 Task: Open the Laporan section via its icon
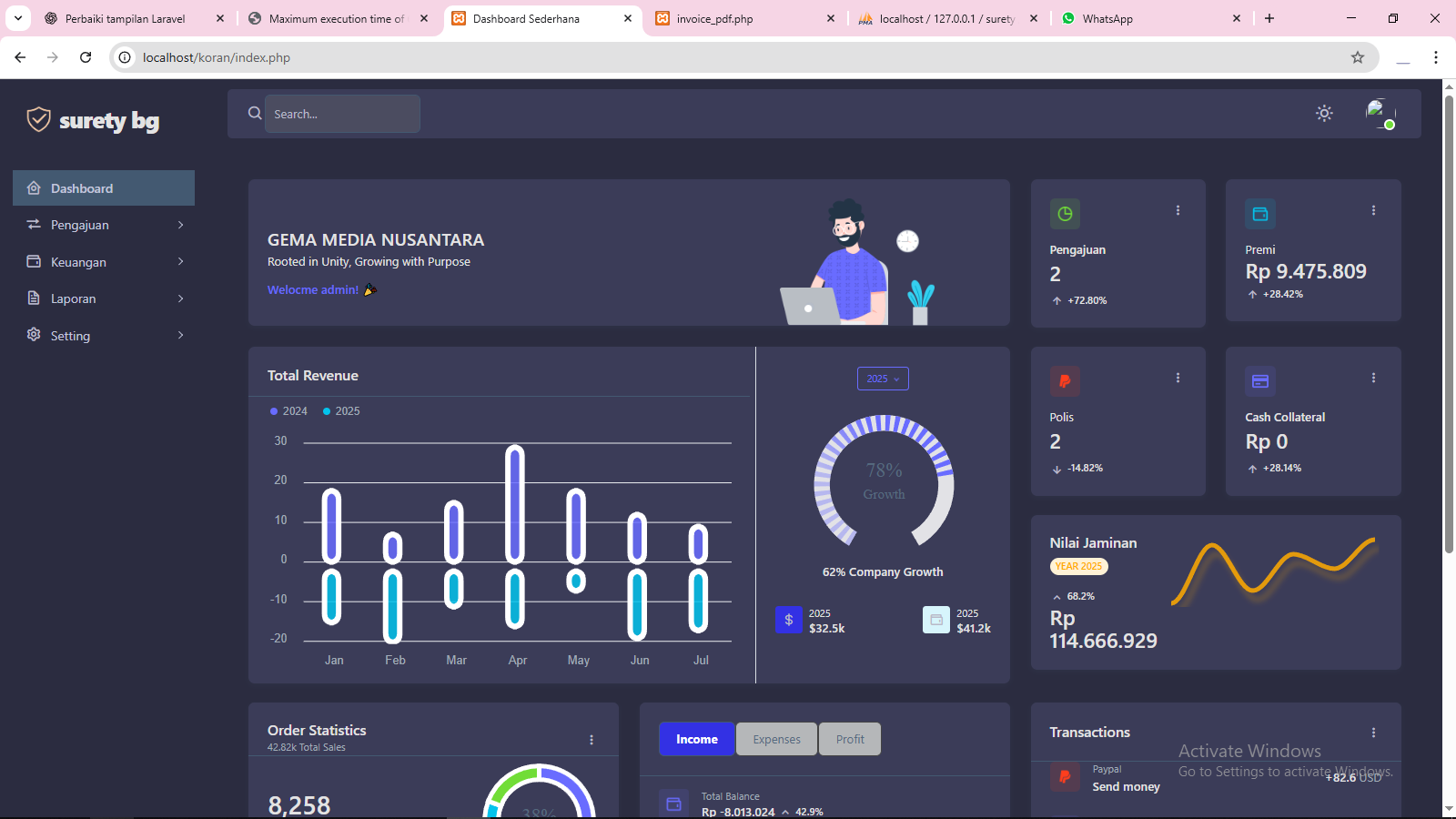[x=34, y=298]
